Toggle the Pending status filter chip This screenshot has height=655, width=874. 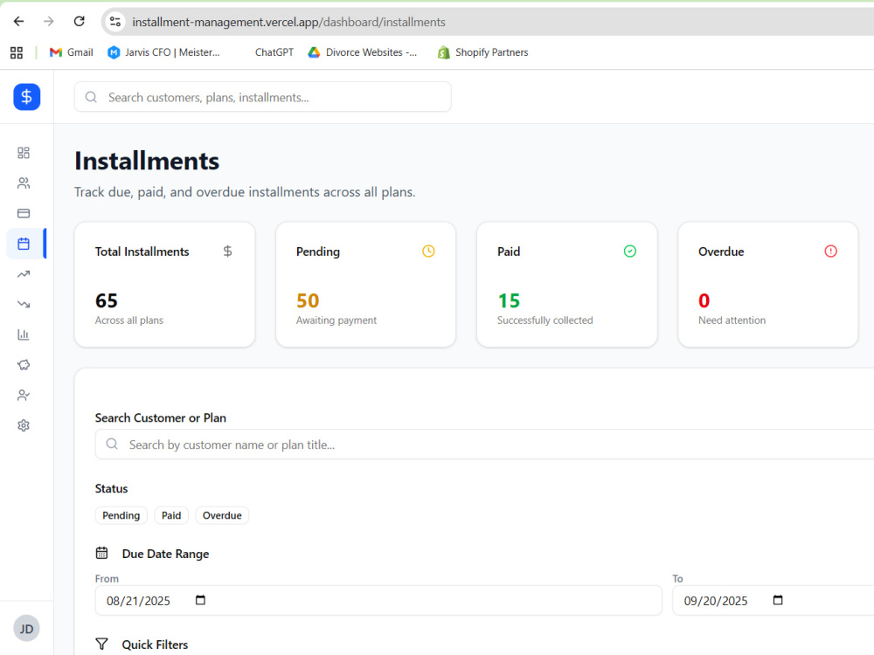click(x=121, y=515)
